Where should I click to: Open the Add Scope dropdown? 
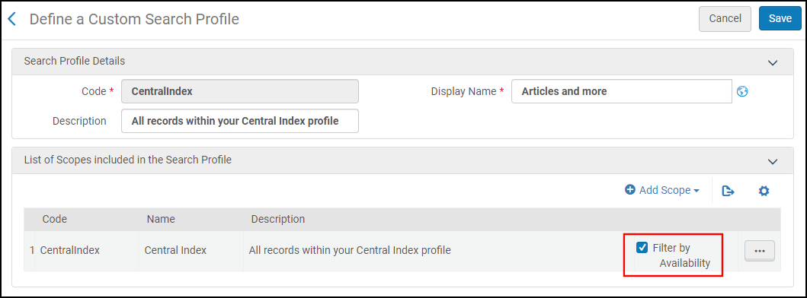[662, 190]
